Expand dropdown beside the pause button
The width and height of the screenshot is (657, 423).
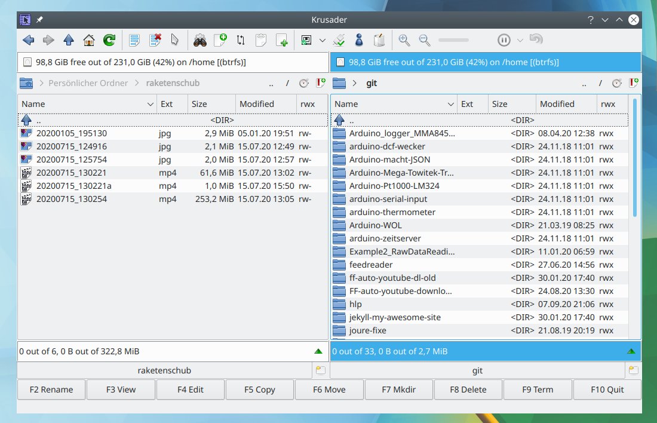pyautogui.click(x=520, y=41)
